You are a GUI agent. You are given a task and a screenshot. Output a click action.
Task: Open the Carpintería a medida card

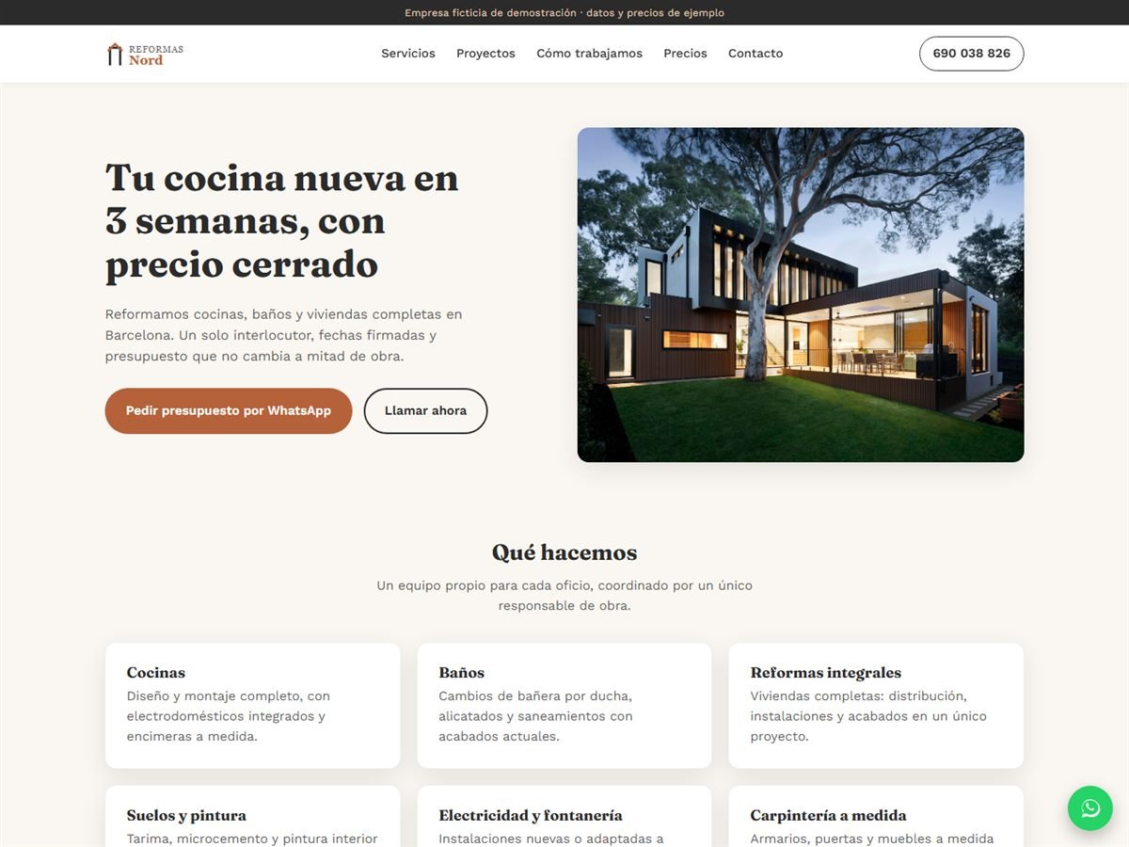click(x=876, y=817)
